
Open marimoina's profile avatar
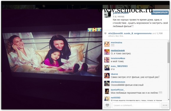[x=107, y=44]
